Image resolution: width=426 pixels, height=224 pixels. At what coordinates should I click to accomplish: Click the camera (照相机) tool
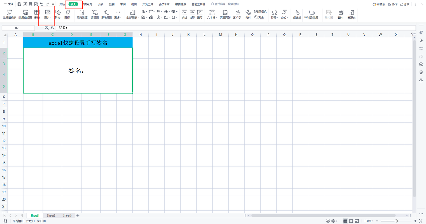pos(260,11)
